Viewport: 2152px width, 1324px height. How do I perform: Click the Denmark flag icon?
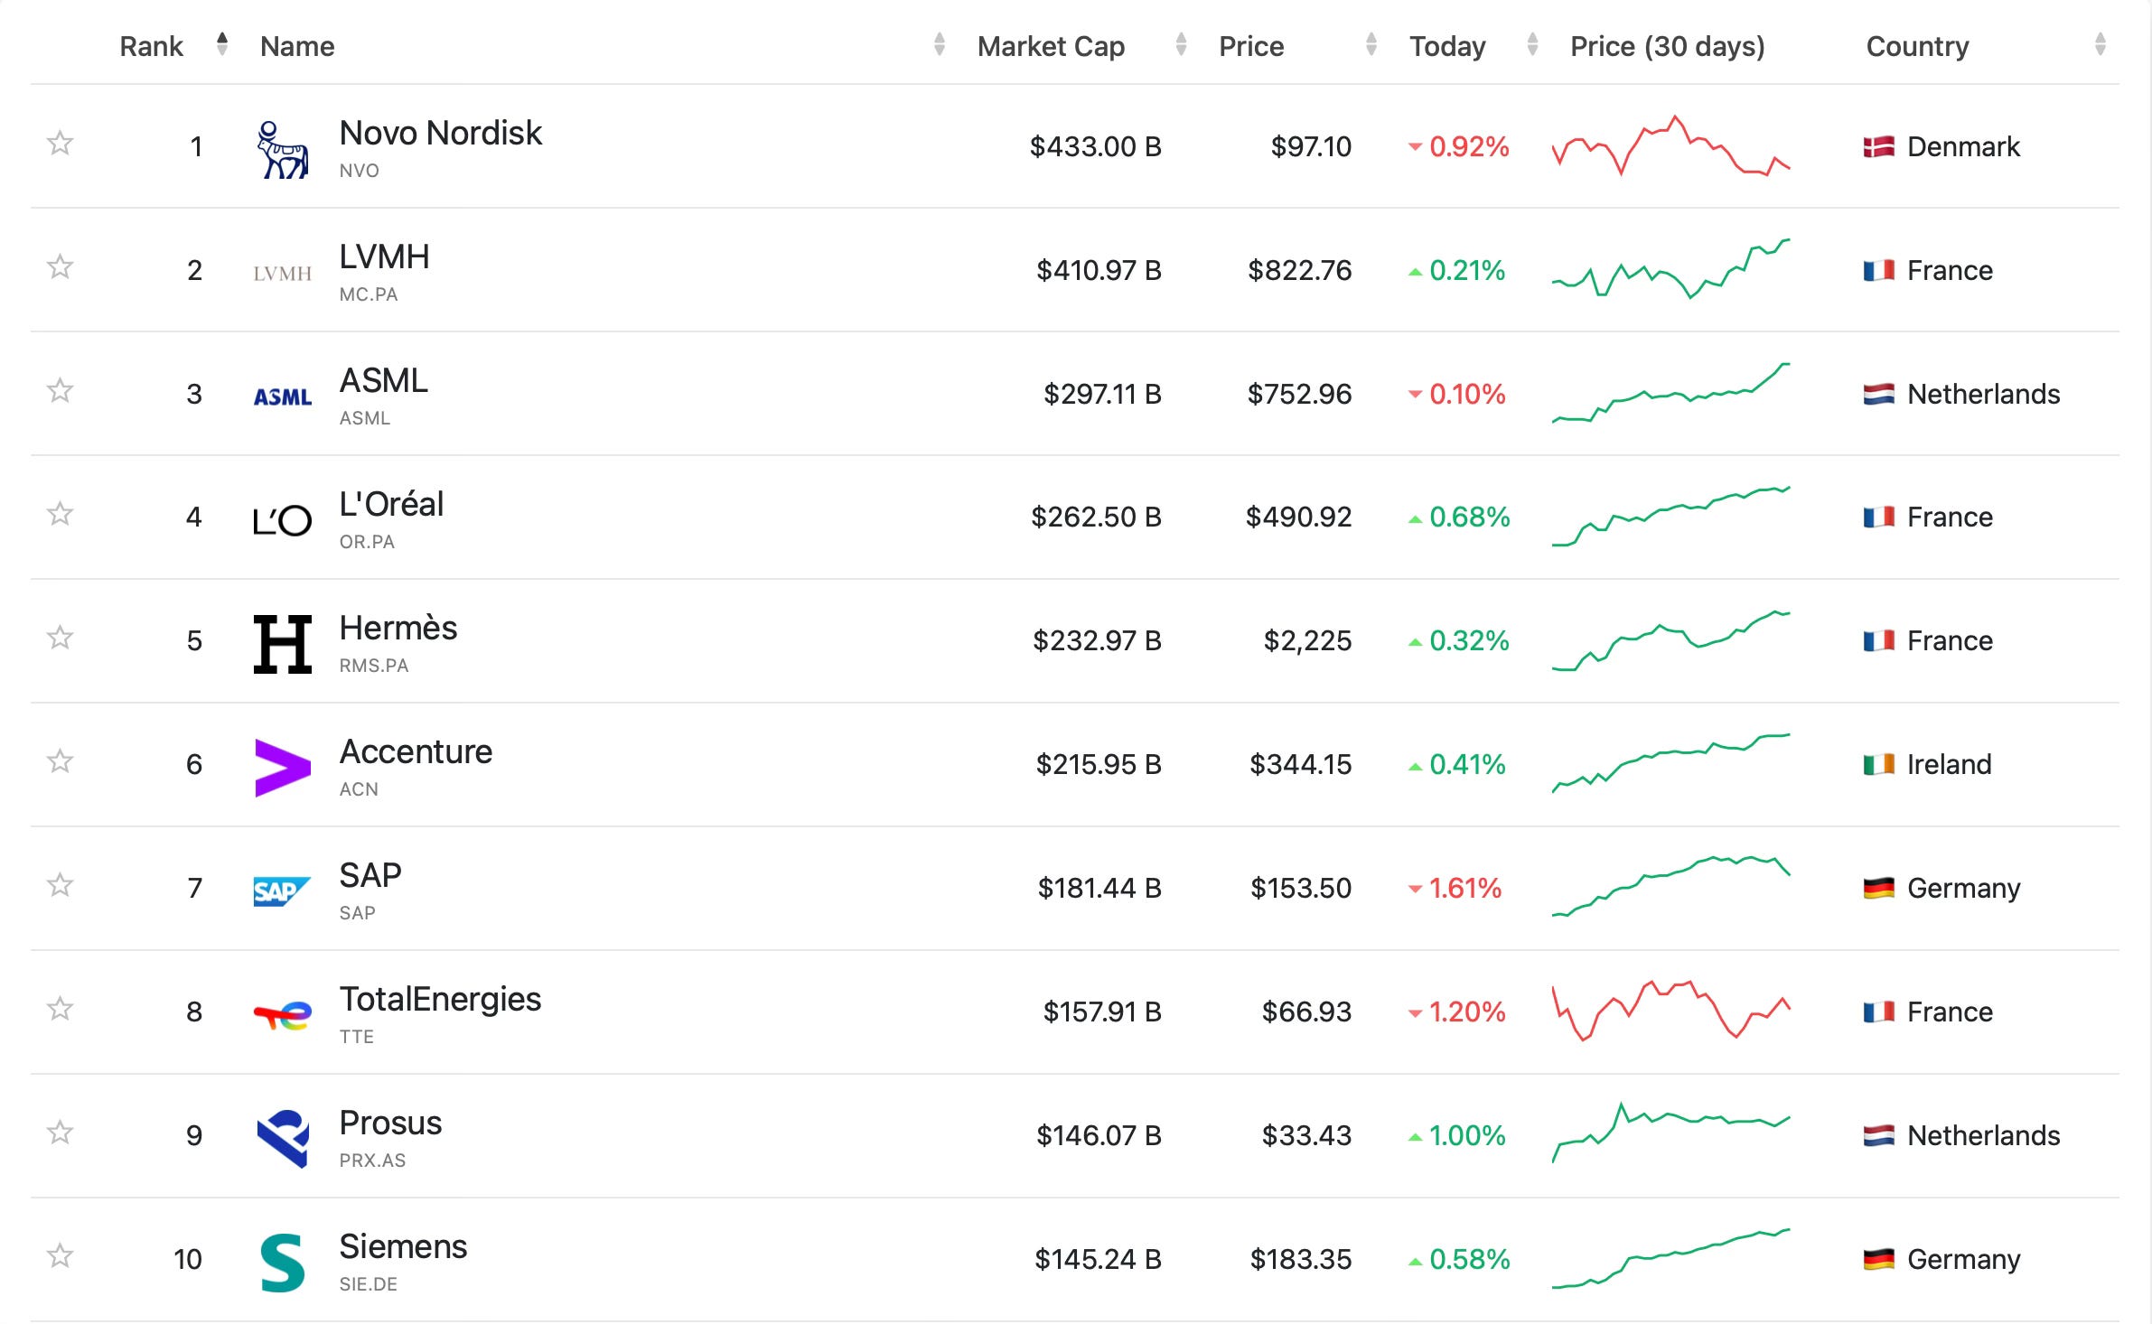coord(1879,146)
